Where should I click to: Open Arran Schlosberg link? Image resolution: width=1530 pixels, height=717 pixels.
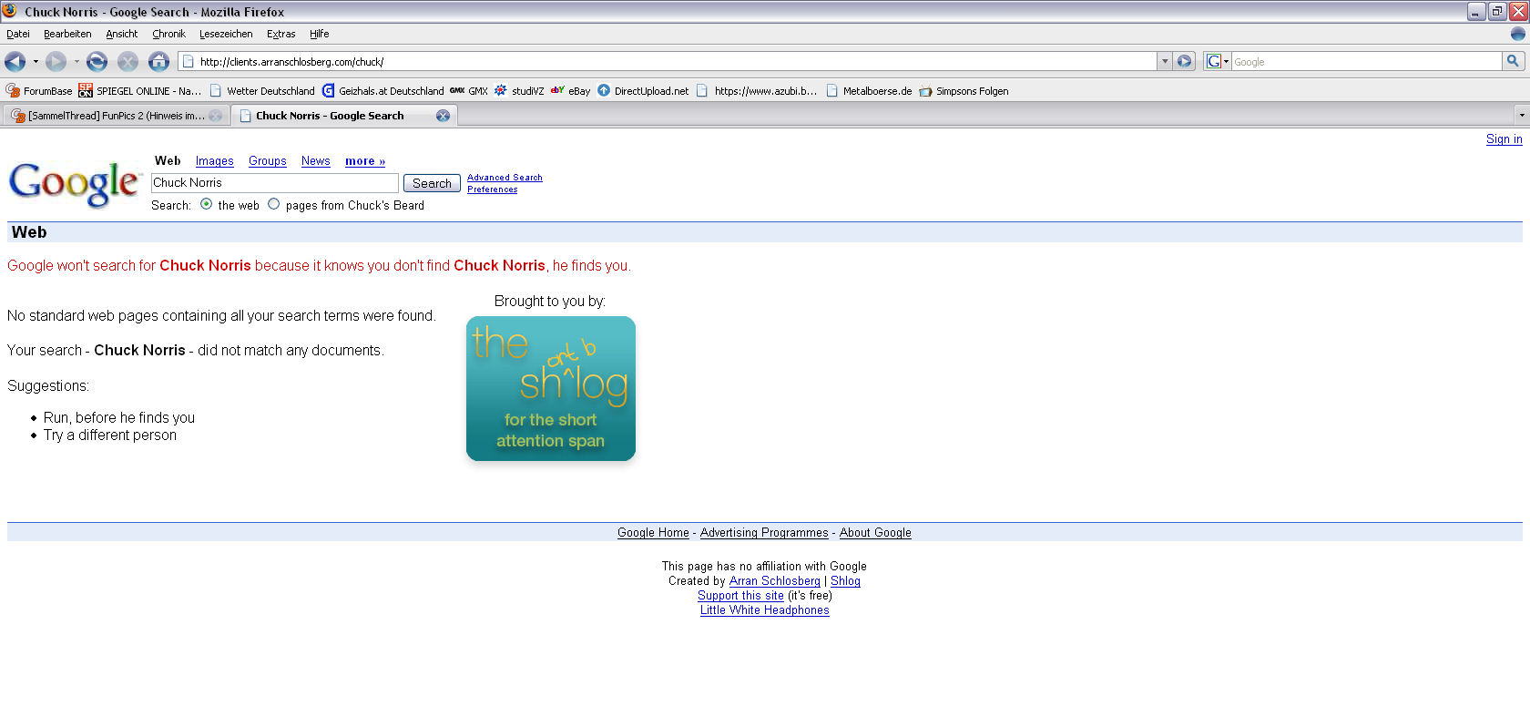[x=774, y=581]
